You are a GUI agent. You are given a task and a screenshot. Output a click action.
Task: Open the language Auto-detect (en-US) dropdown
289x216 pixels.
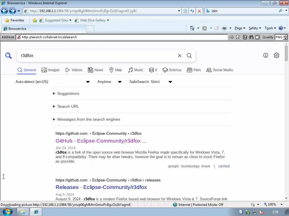[x=53, y=82]
